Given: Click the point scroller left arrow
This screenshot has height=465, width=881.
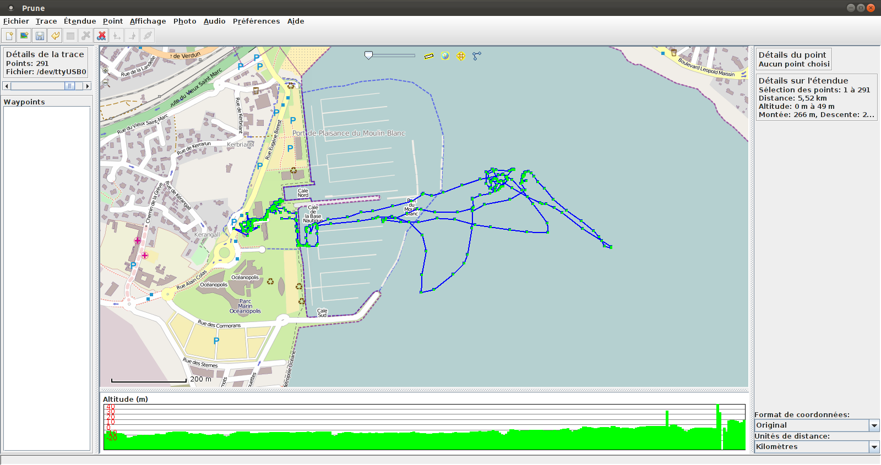Looking at the screenshot, I should coord(7,86).
